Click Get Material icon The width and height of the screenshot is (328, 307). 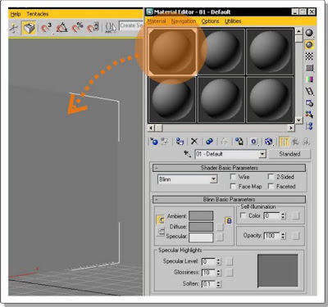pos(154,142)
